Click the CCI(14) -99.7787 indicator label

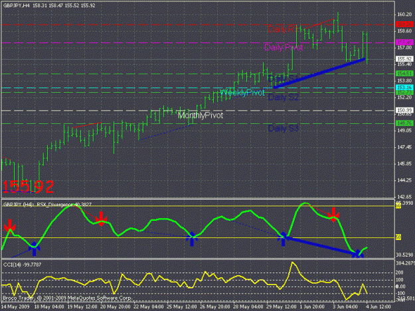tap(22, 265)
